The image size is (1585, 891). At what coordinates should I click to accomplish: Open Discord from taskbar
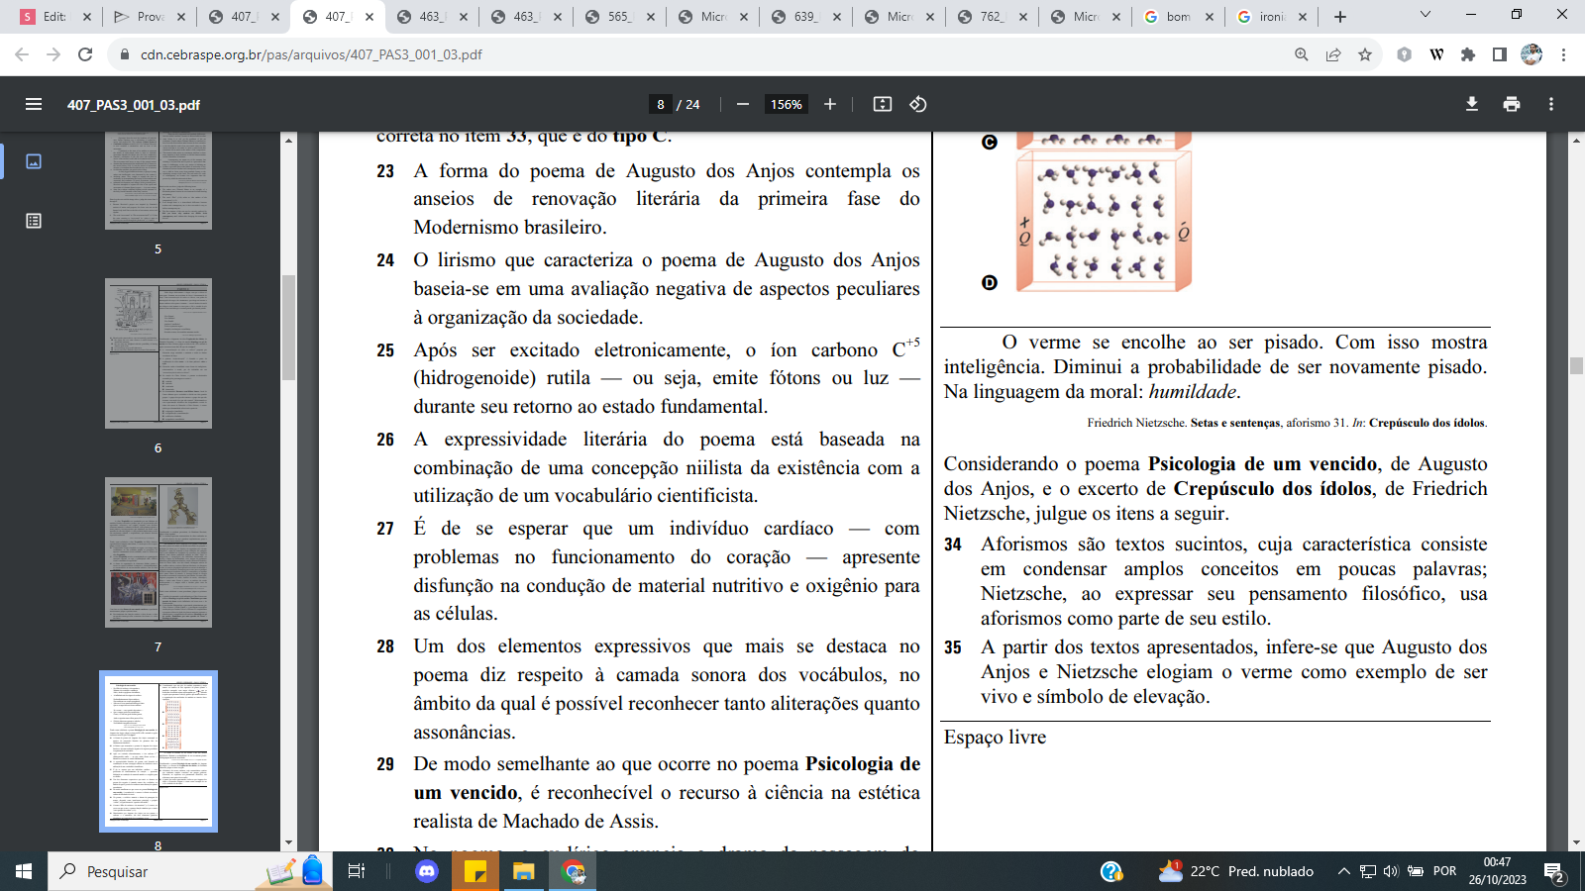(x=427, y=871)
